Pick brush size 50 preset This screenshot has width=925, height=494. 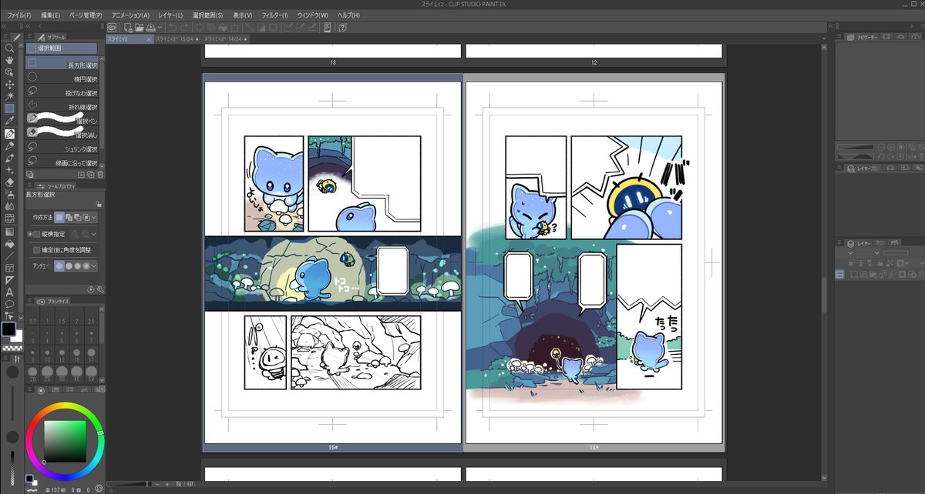point(91,372)
